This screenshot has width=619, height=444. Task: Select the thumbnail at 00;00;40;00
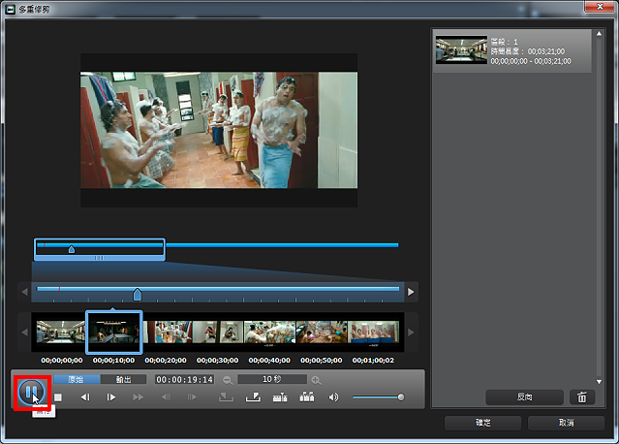pyautogui.click(x=269, y=332)
